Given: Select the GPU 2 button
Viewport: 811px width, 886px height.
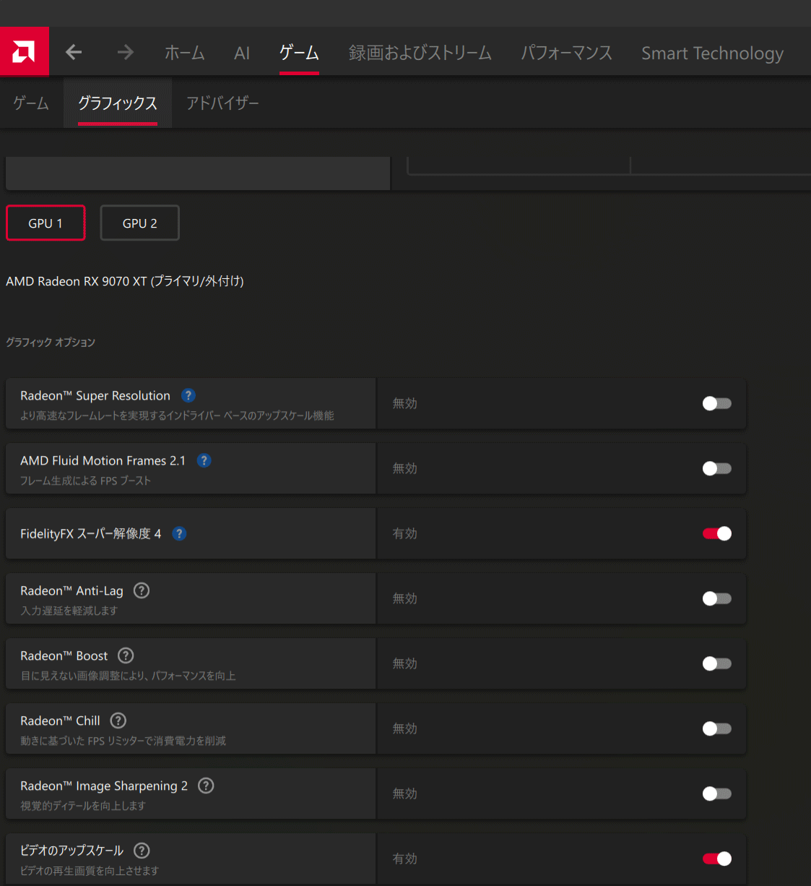Looking at the screenshot, I should pos(139,223).
